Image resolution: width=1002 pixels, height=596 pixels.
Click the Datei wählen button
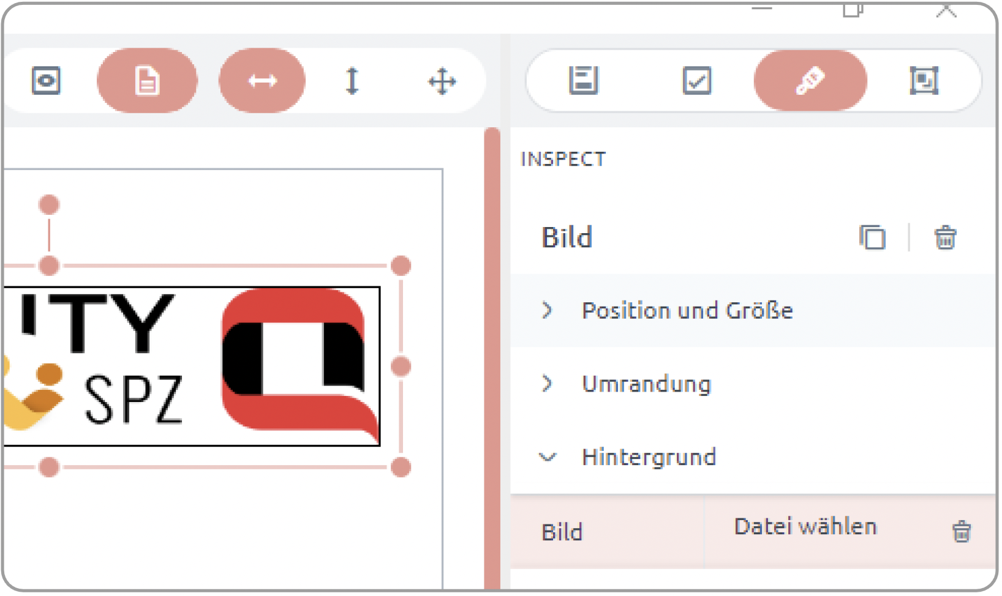pos(805,527)
